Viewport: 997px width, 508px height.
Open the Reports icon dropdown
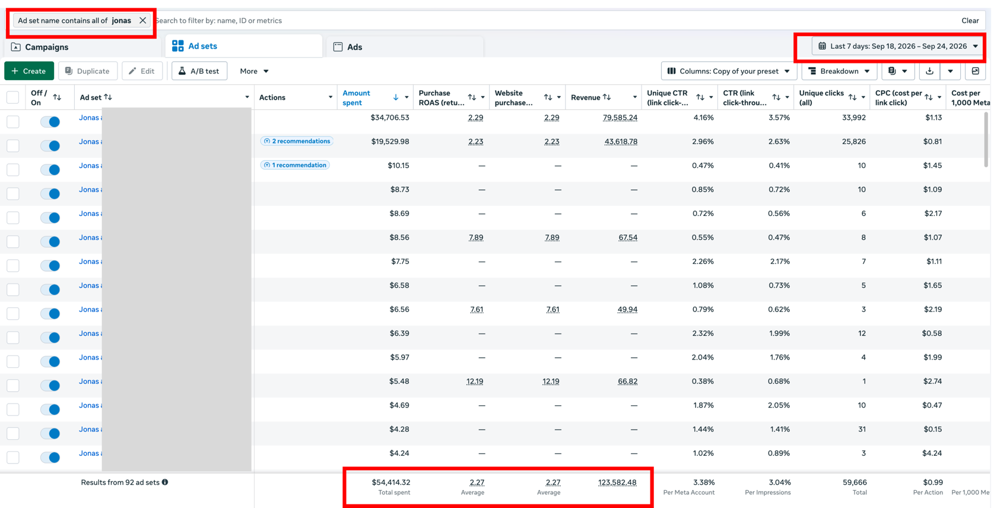click(897, 71)
